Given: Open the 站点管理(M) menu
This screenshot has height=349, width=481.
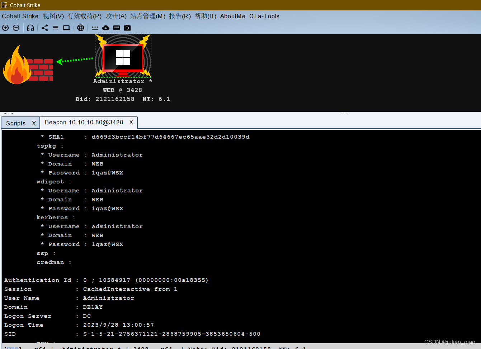Looking at the screenshot, I should coord(148,16).
